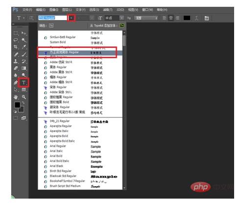
Task: Open the 滤镜(T) menu
Action: [x=108, y=10]
